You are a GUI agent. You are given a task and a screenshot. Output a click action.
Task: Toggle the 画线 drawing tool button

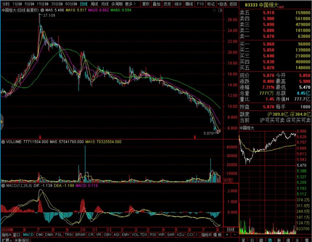pos(189,4)
